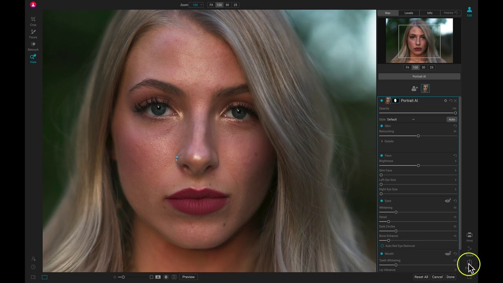Image resolution: width=503 pixels, height=283 pixels.
Task: Reset the Mouth section
Action: click(x=455, y=254)
